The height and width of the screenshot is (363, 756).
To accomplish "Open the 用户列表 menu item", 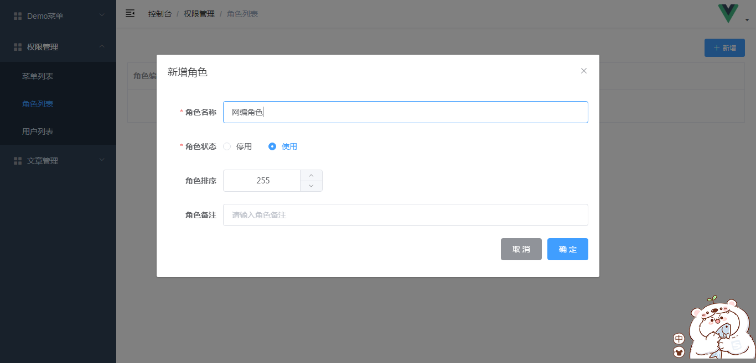I will [x=38, y=131].
